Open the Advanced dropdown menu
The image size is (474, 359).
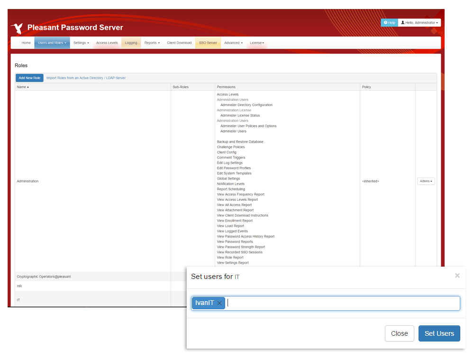pyautogui.click(x=233, y=43)
